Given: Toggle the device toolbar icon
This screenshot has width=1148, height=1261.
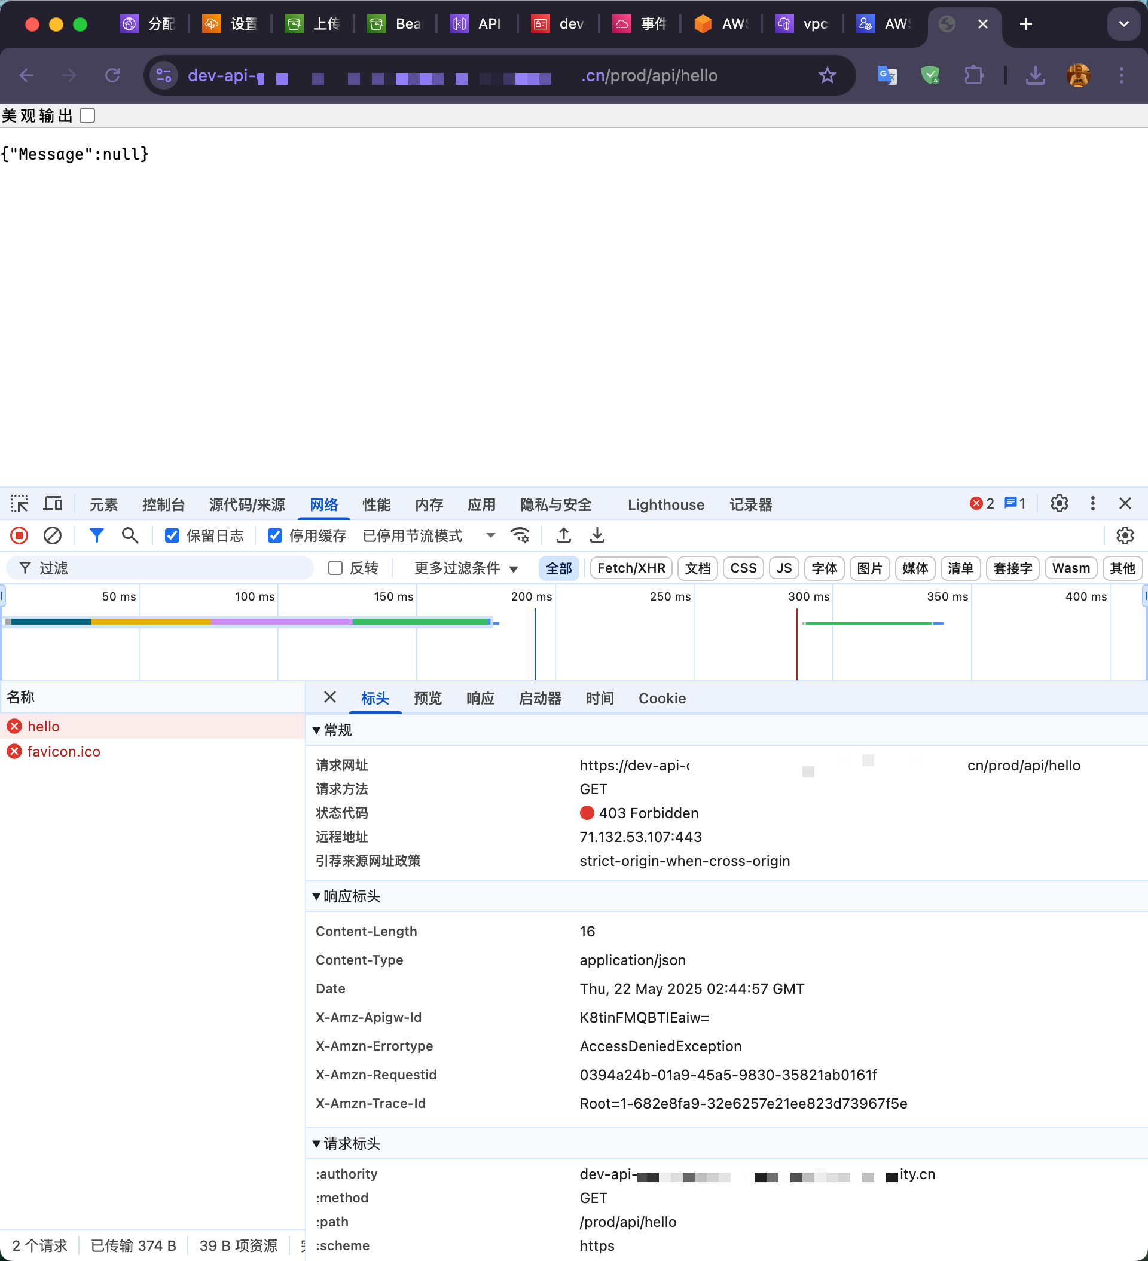Looking at the screenshot, I should (x=53, y=504).
